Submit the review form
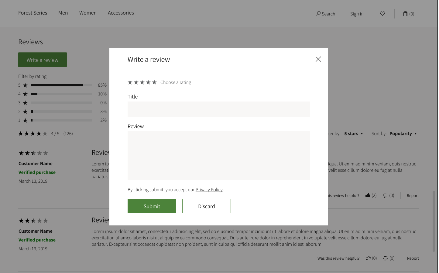Viewport: 439px width, 273px height. [152, 206]
